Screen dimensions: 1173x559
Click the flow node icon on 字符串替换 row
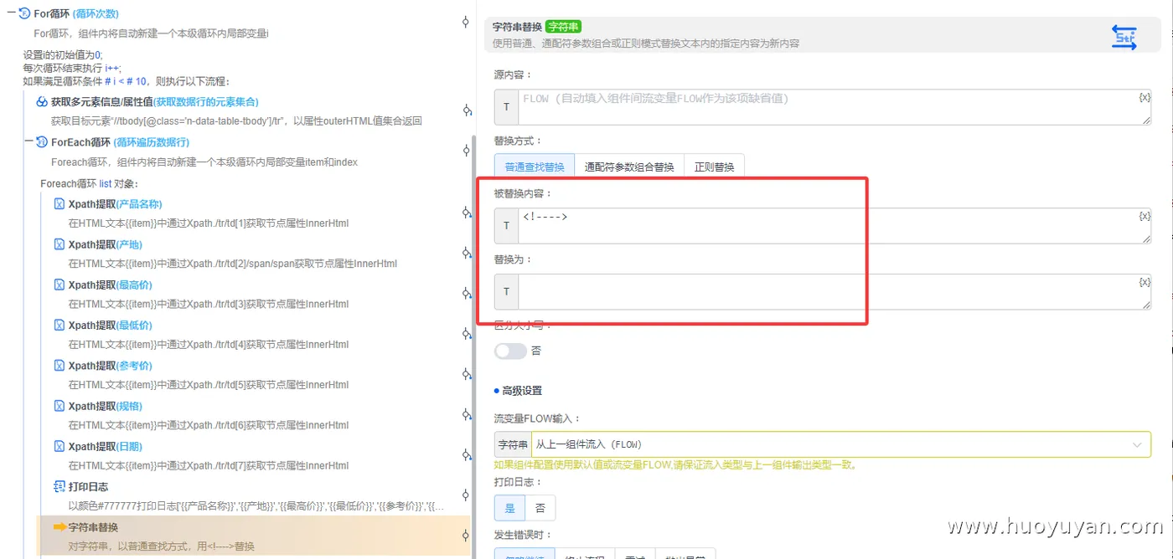467,536
